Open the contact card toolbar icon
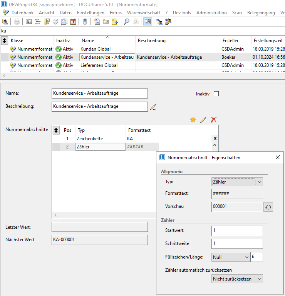Image resolution: width=285 pixels, height=296 pixels. coord(29,22)
